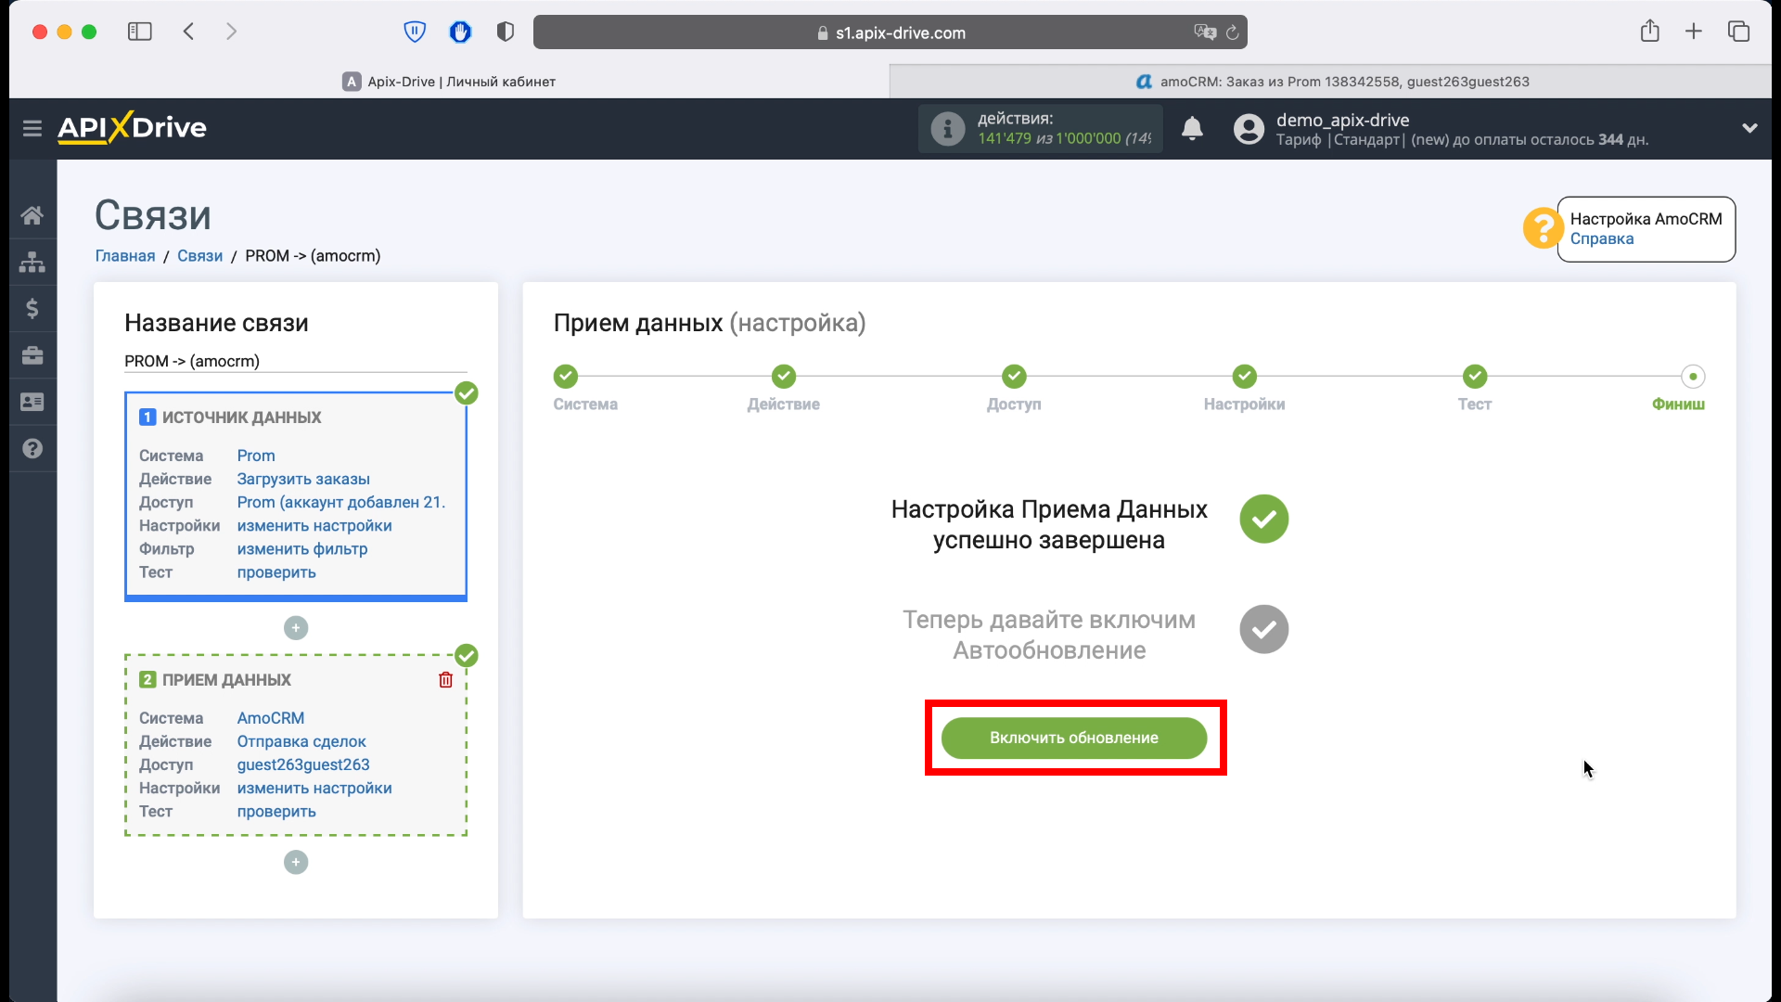Click the Загрузить заказы action link

(303, 479)
